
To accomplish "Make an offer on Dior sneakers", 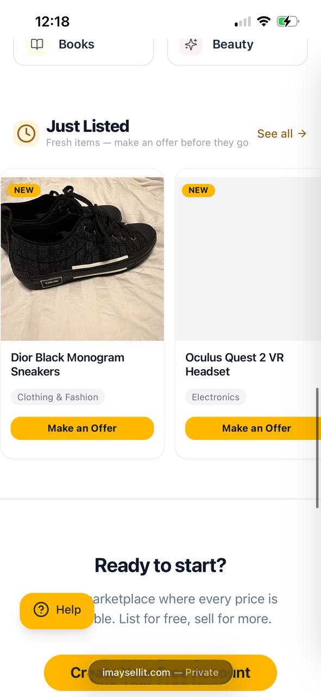I will [x=82, y=428].
